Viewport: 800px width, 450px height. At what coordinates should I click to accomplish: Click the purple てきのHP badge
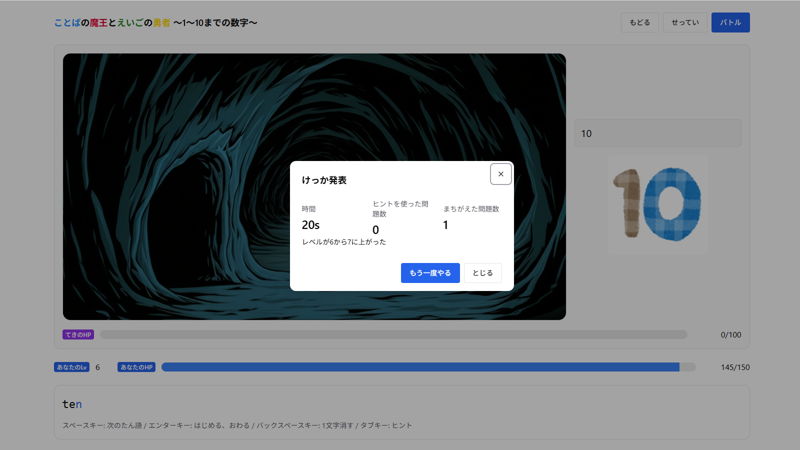point(78,334)
